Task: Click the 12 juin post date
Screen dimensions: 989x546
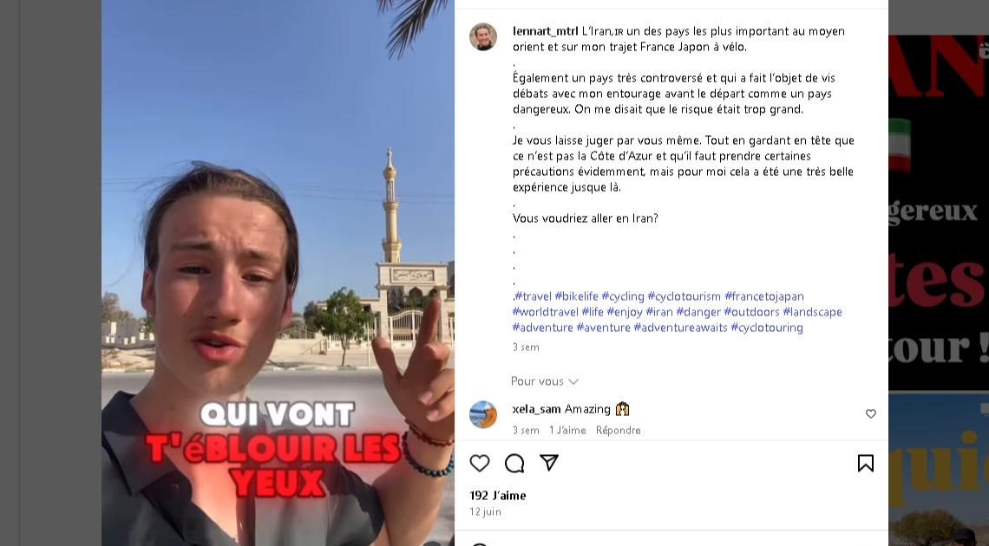Action: [x=485, y=512]
